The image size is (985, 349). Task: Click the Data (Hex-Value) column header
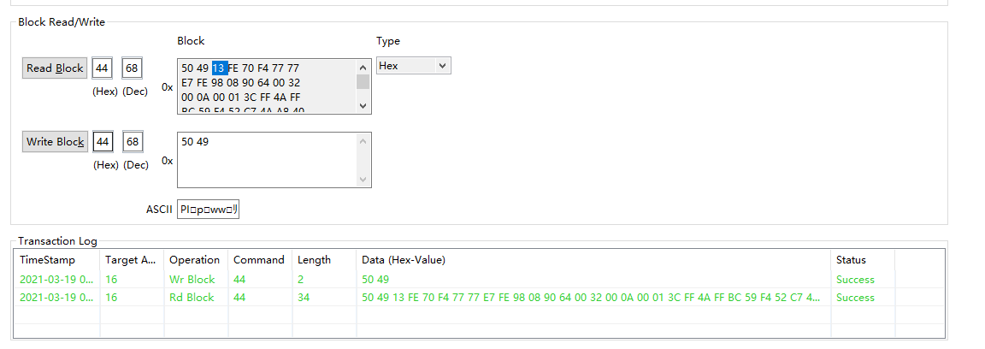coord(404,260)
